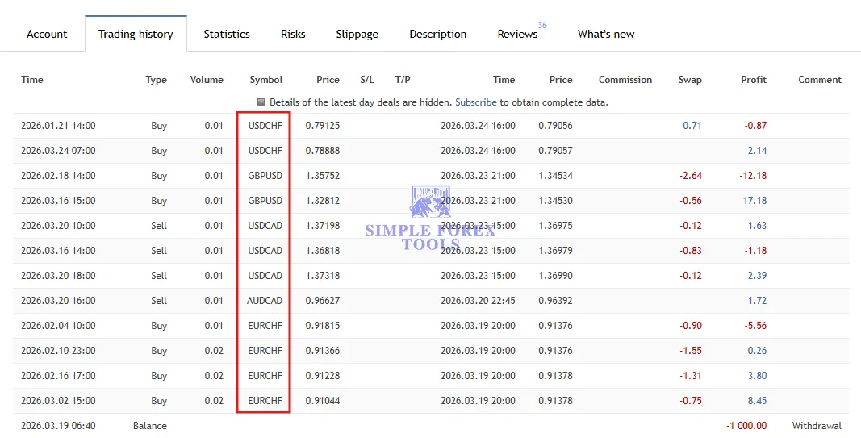Open the Account tab

[47, 34]
